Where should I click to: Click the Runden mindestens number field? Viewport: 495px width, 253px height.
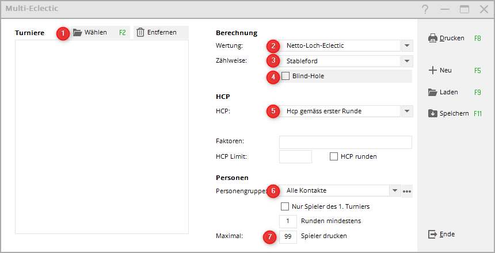click(x=288, y=221)
